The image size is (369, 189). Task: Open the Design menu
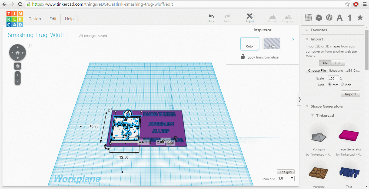pyautogui.click(x=35, y=19)
